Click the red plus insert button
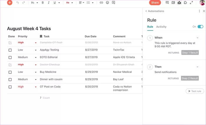Image resolution: width=206 pixels, height=125 pixels. (x=10, y=2)
